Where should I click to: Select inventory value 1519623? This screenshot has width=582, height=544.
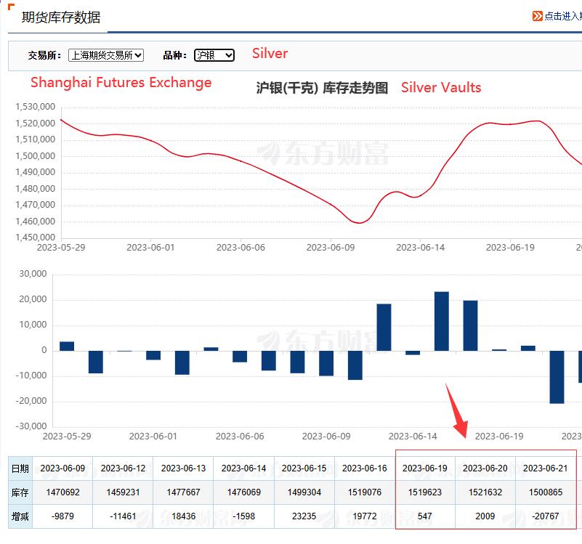(x=425, y=492)
